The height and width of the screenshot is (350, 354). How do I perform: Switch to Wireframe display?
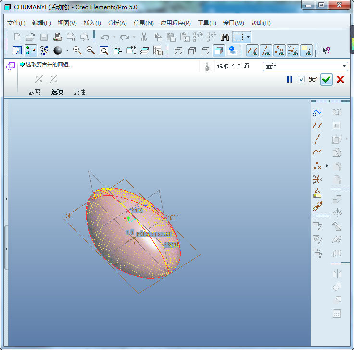178,50
